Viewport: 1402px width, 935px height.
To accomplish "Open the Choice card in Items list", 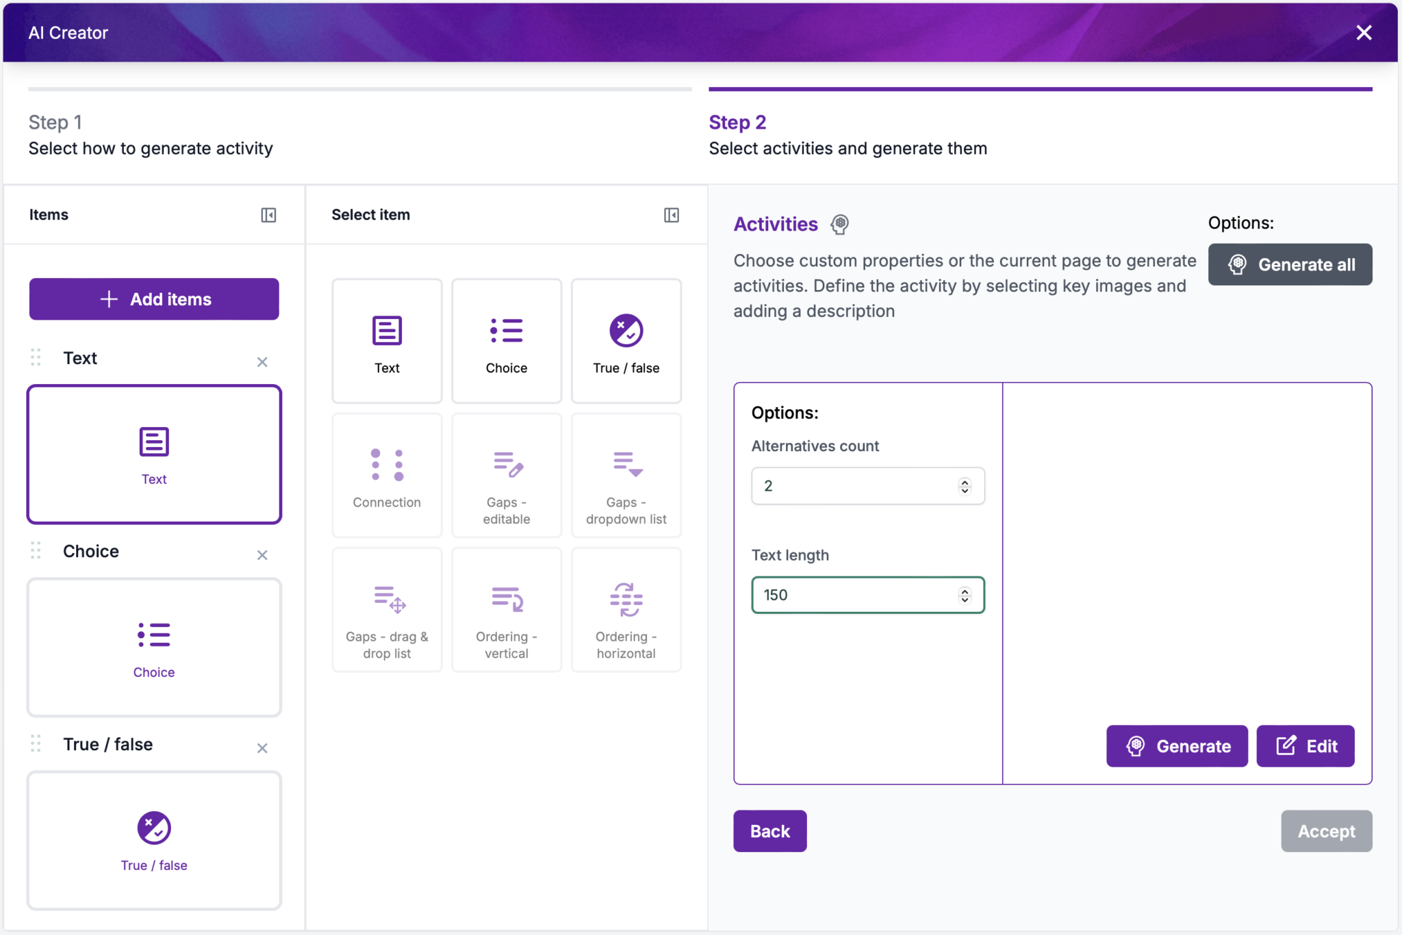I will (154, 648).
